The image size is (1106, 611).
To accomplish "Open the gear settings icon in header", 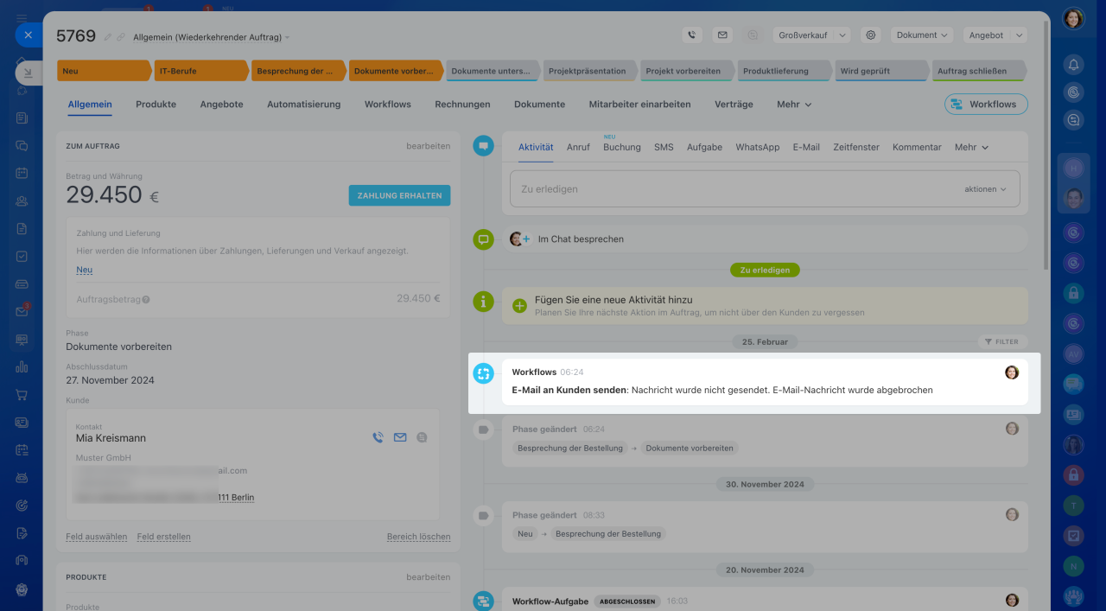I will click(871, 35).
